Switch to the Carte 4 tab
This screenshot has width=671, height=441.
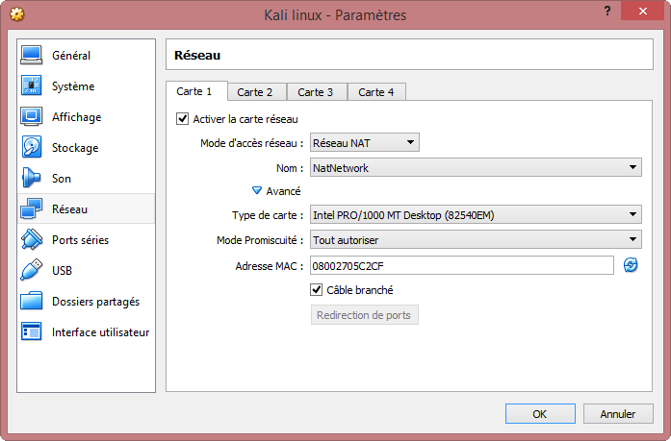(376, 92)
